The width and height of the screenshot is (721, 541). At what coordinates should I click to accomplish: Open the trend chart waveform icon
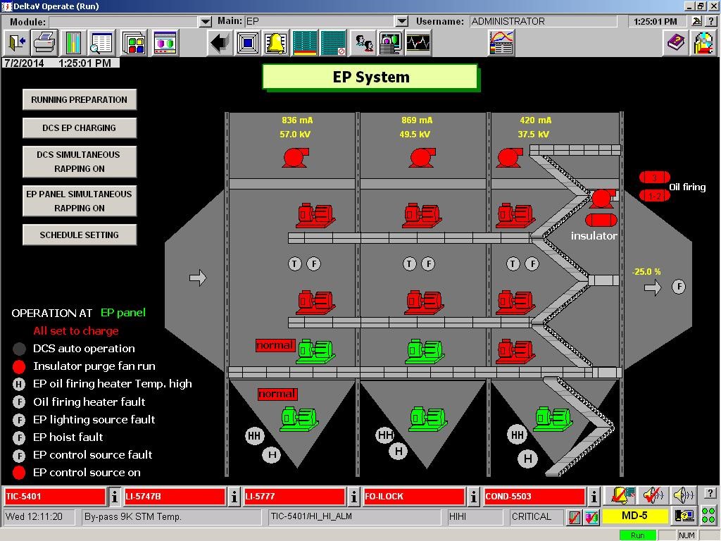pos(418,44)
